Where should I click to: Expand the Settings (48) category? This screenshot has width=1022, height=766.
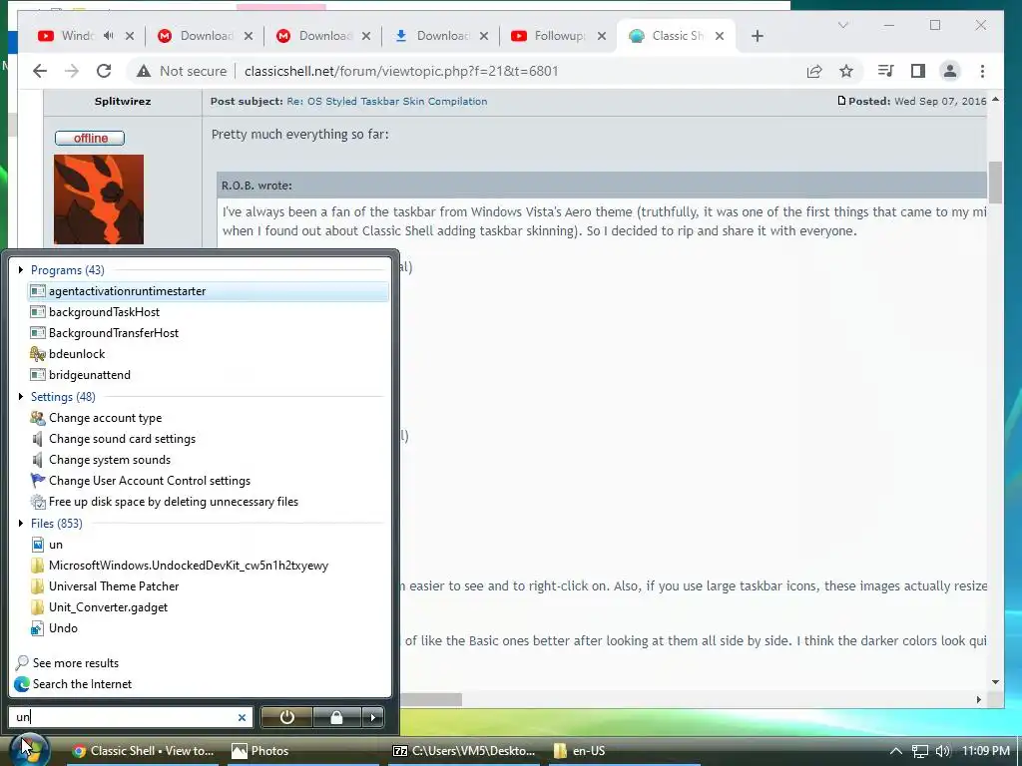point(21,397)
